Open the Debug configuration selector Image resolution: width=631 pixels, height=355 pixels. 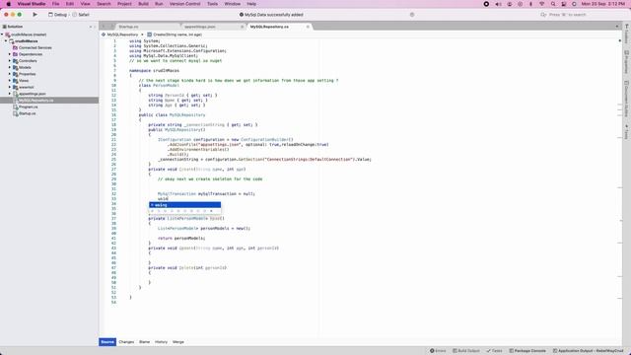57,15
